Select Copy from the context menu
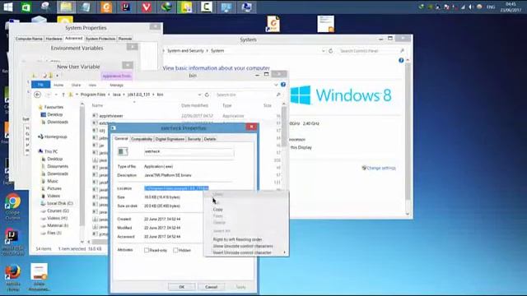The height and width of the screenshot is (296, 527). click(217, 210)
